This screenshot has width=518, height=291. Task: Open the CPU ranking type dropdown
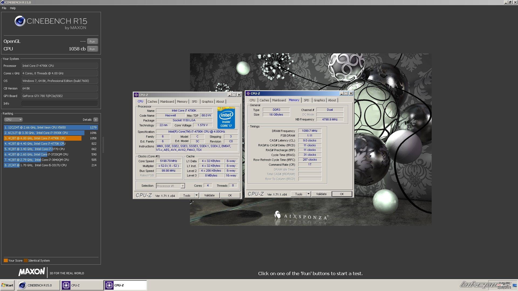(13, 120)
